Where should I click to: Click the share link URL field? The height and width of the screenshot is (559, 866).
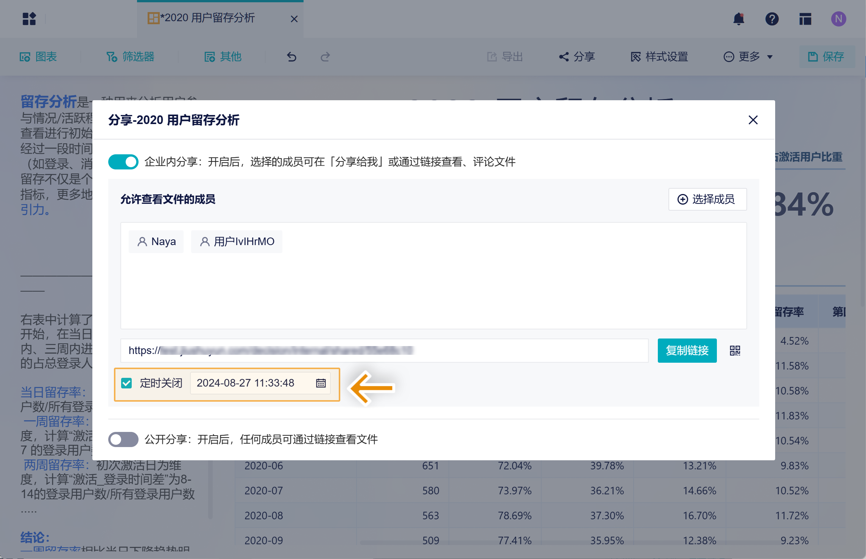click(x=384, y=351)
